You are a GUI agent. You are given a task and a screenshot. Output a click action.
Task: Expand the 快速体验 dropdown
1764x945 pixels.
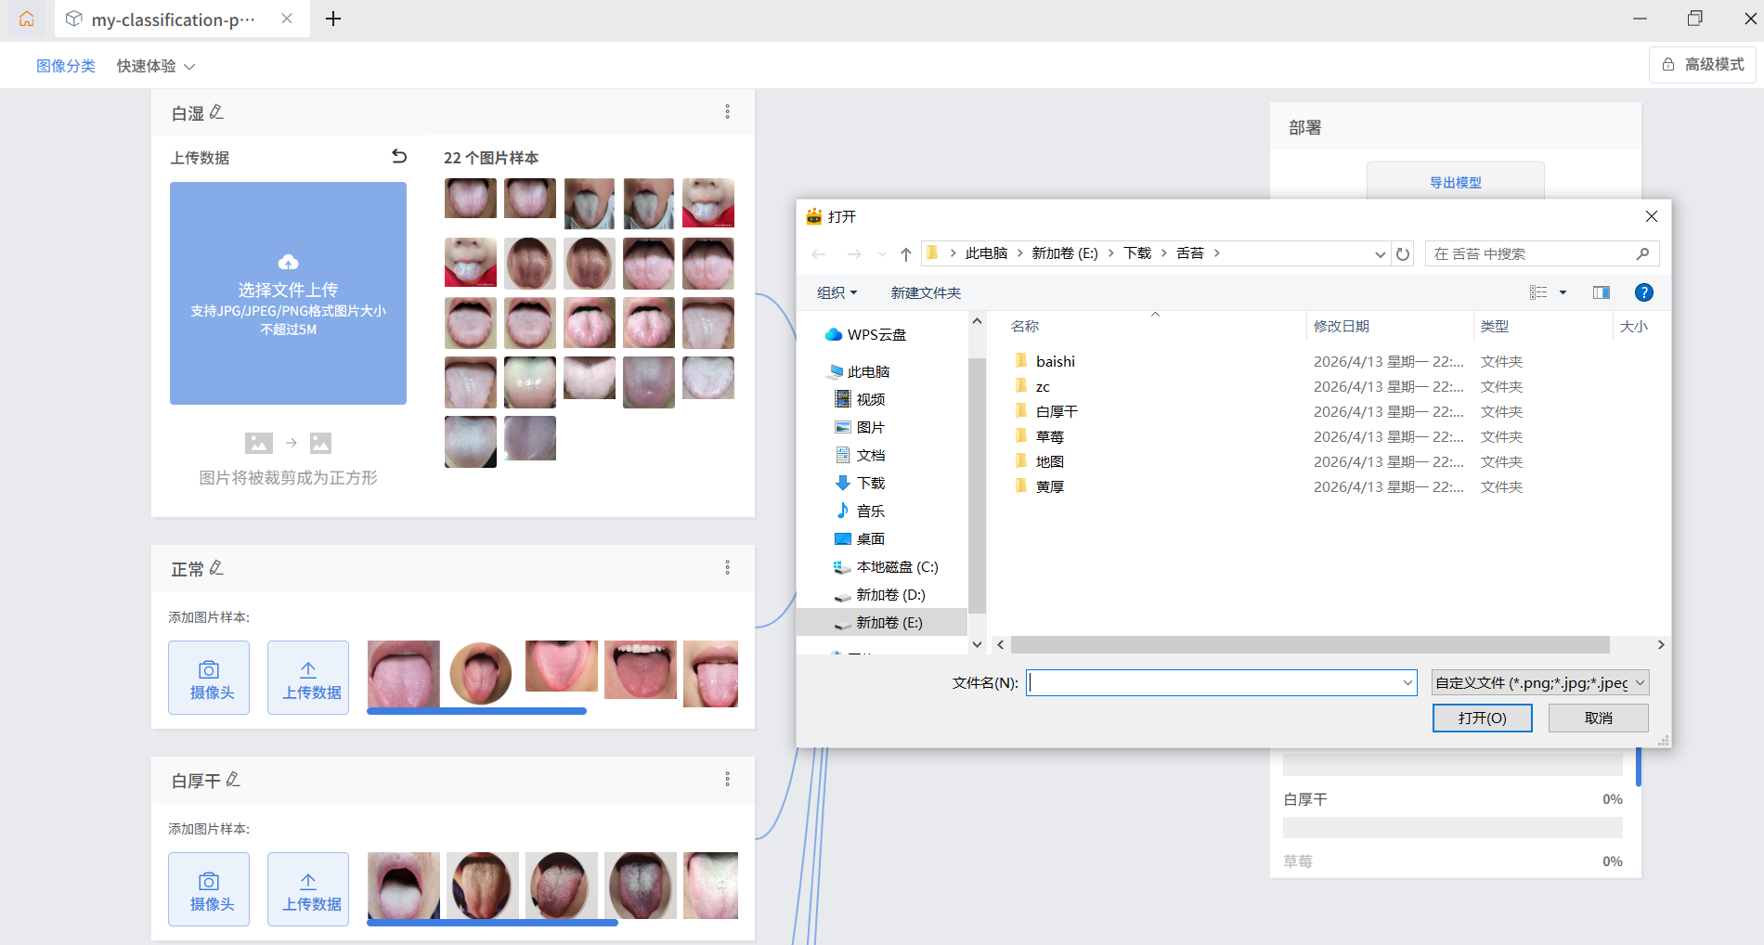pyautogui.click(x=156, y=66)
